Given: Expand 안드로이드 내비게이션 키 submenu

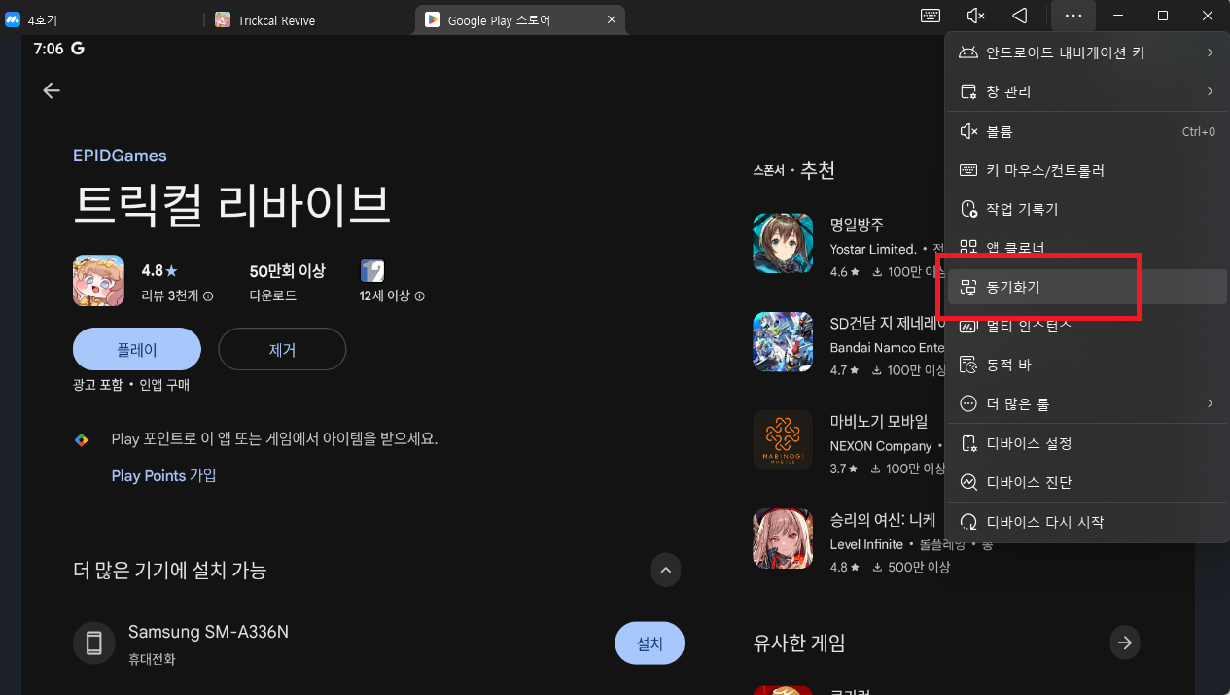Looking at the screenshot, I should [1087, 52].
